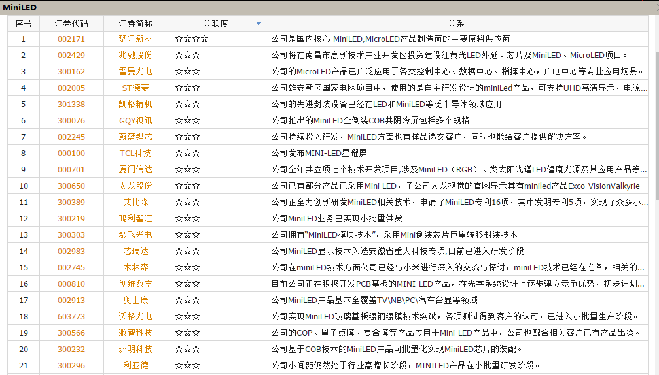Open stock name TCL科技
This screenshot has width=659, height=375.
click(x=135, y=154)
